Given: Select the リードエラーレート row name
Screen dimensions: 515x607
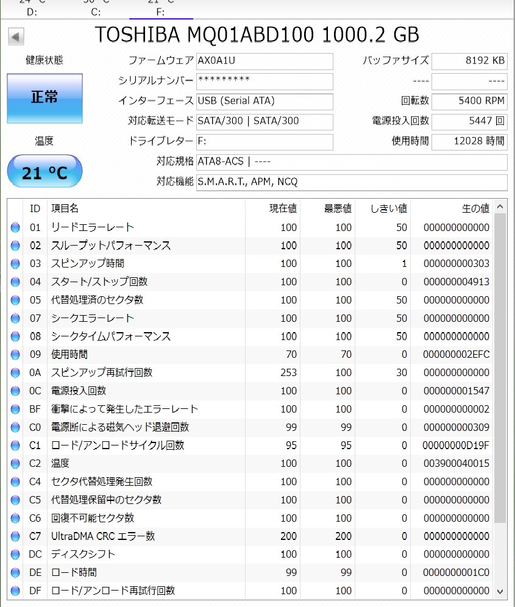Looking at the screenshot, I should pyautogui.click(x=93, y=227).
